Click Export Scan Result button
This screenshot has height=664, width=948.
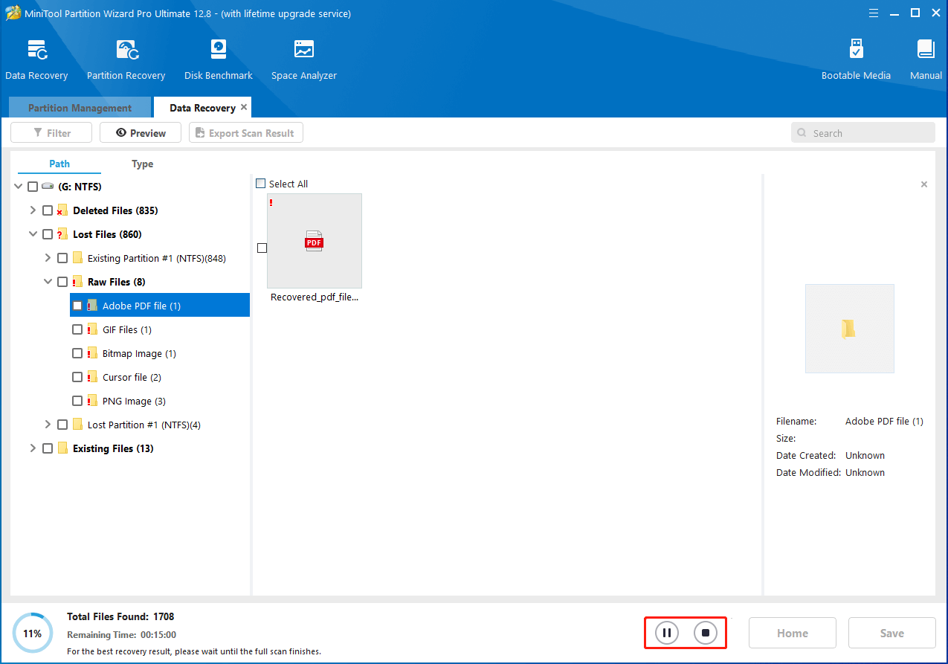coord(246,133)
